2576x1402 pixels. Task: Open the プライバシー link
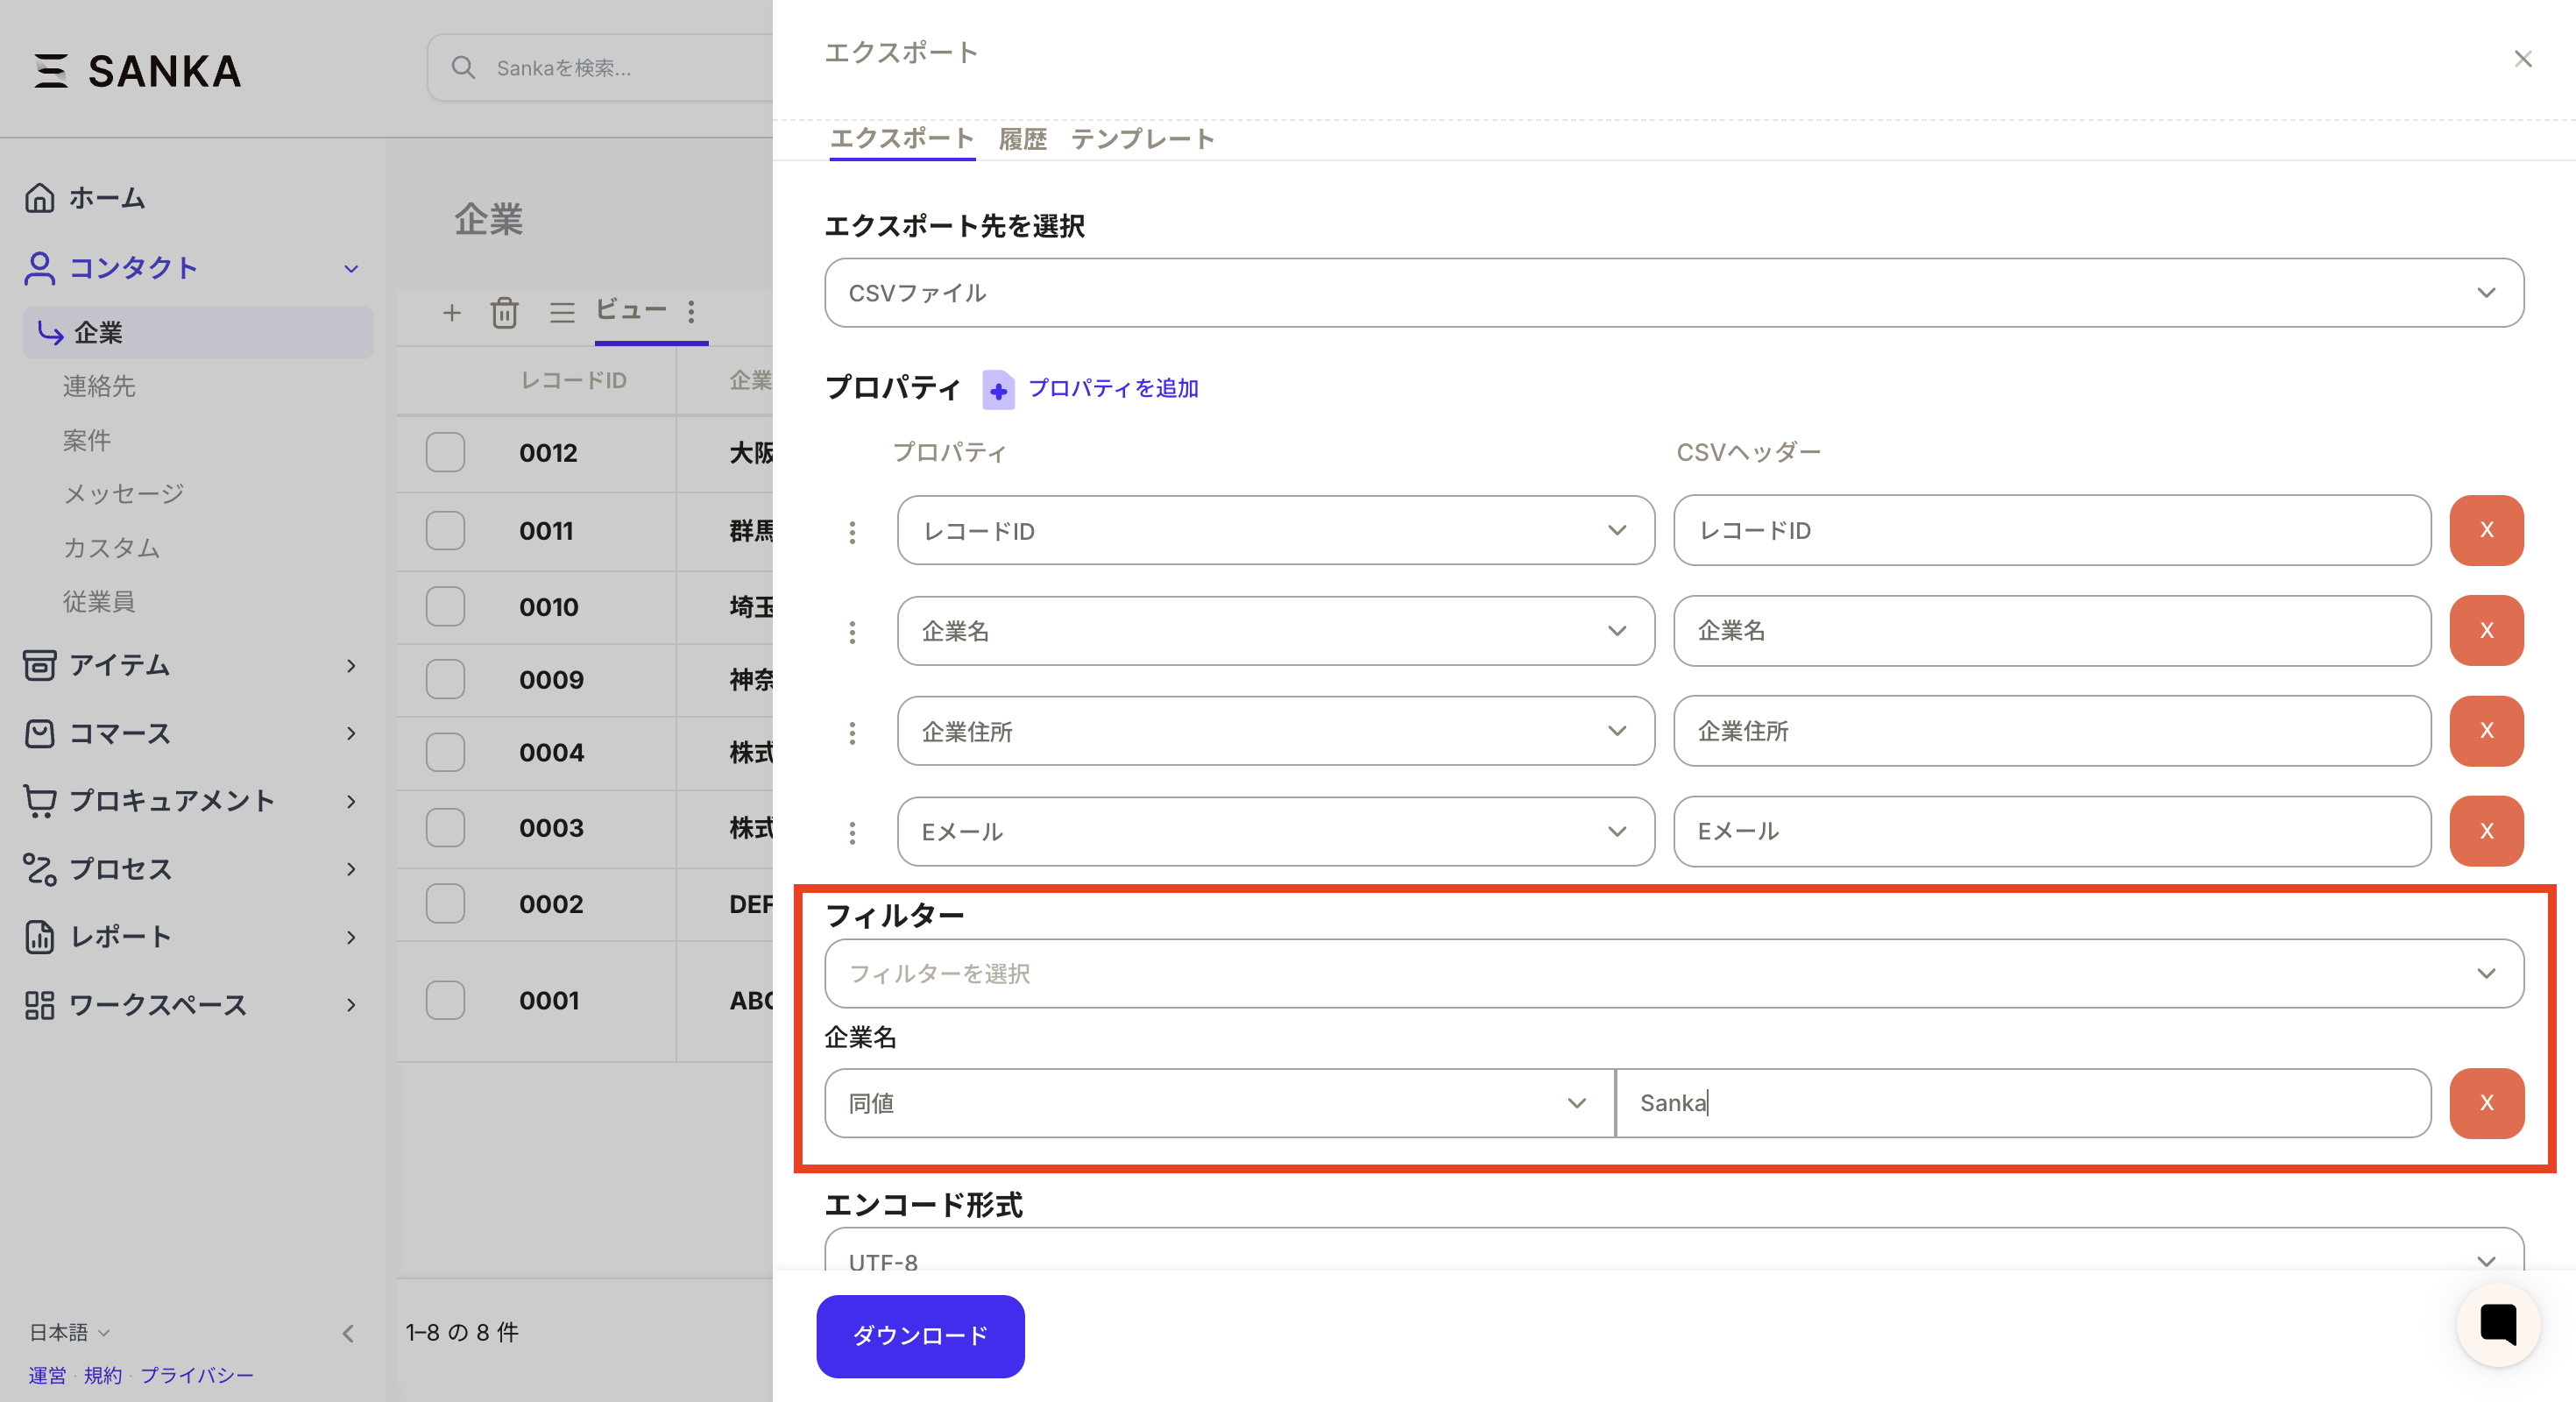(196, 1375)
